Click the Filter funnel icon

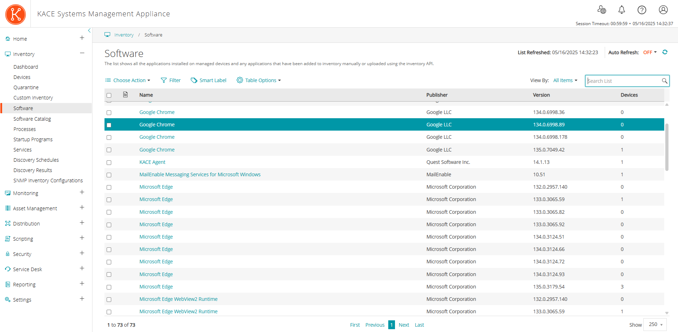[x=164, y=80]
